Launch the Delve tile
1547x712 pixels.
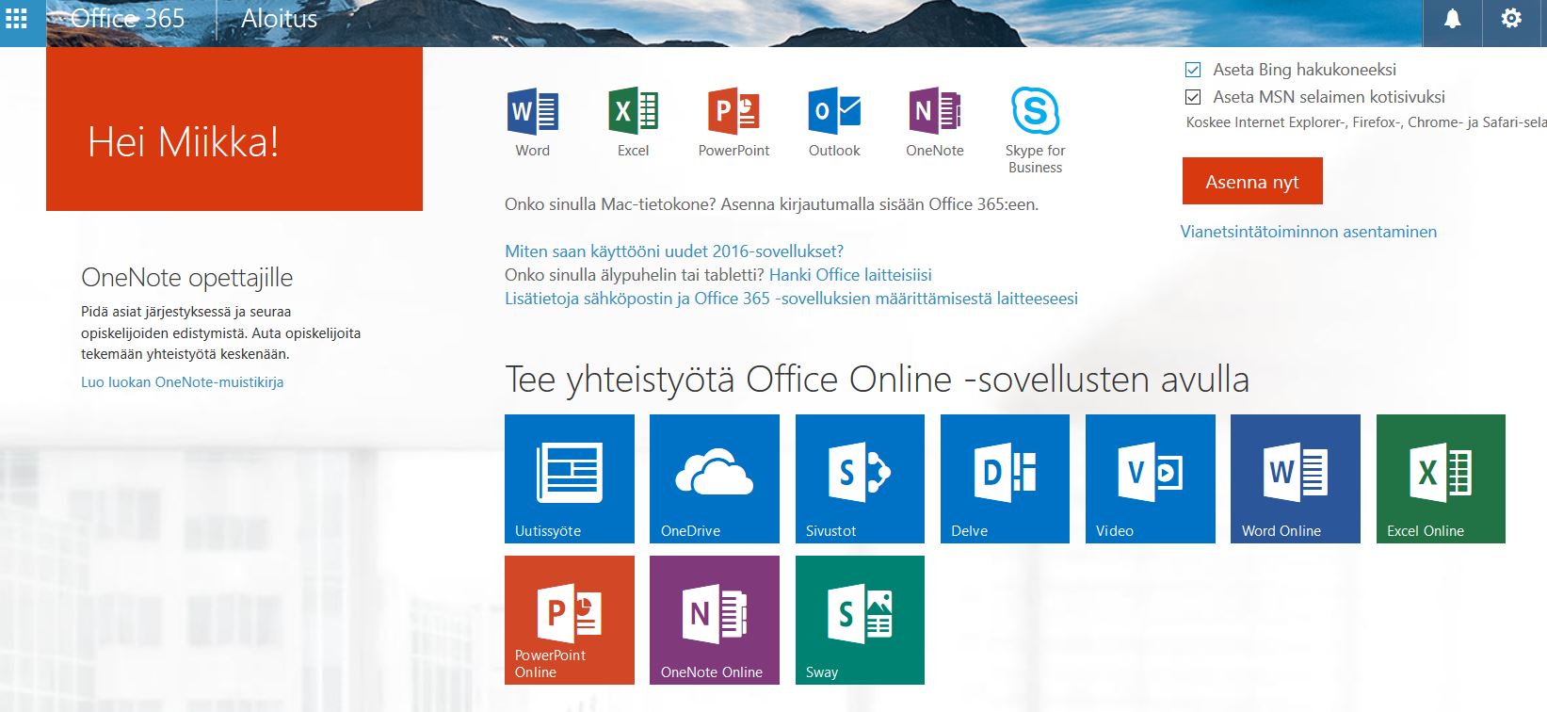[x=1005, y=478]
